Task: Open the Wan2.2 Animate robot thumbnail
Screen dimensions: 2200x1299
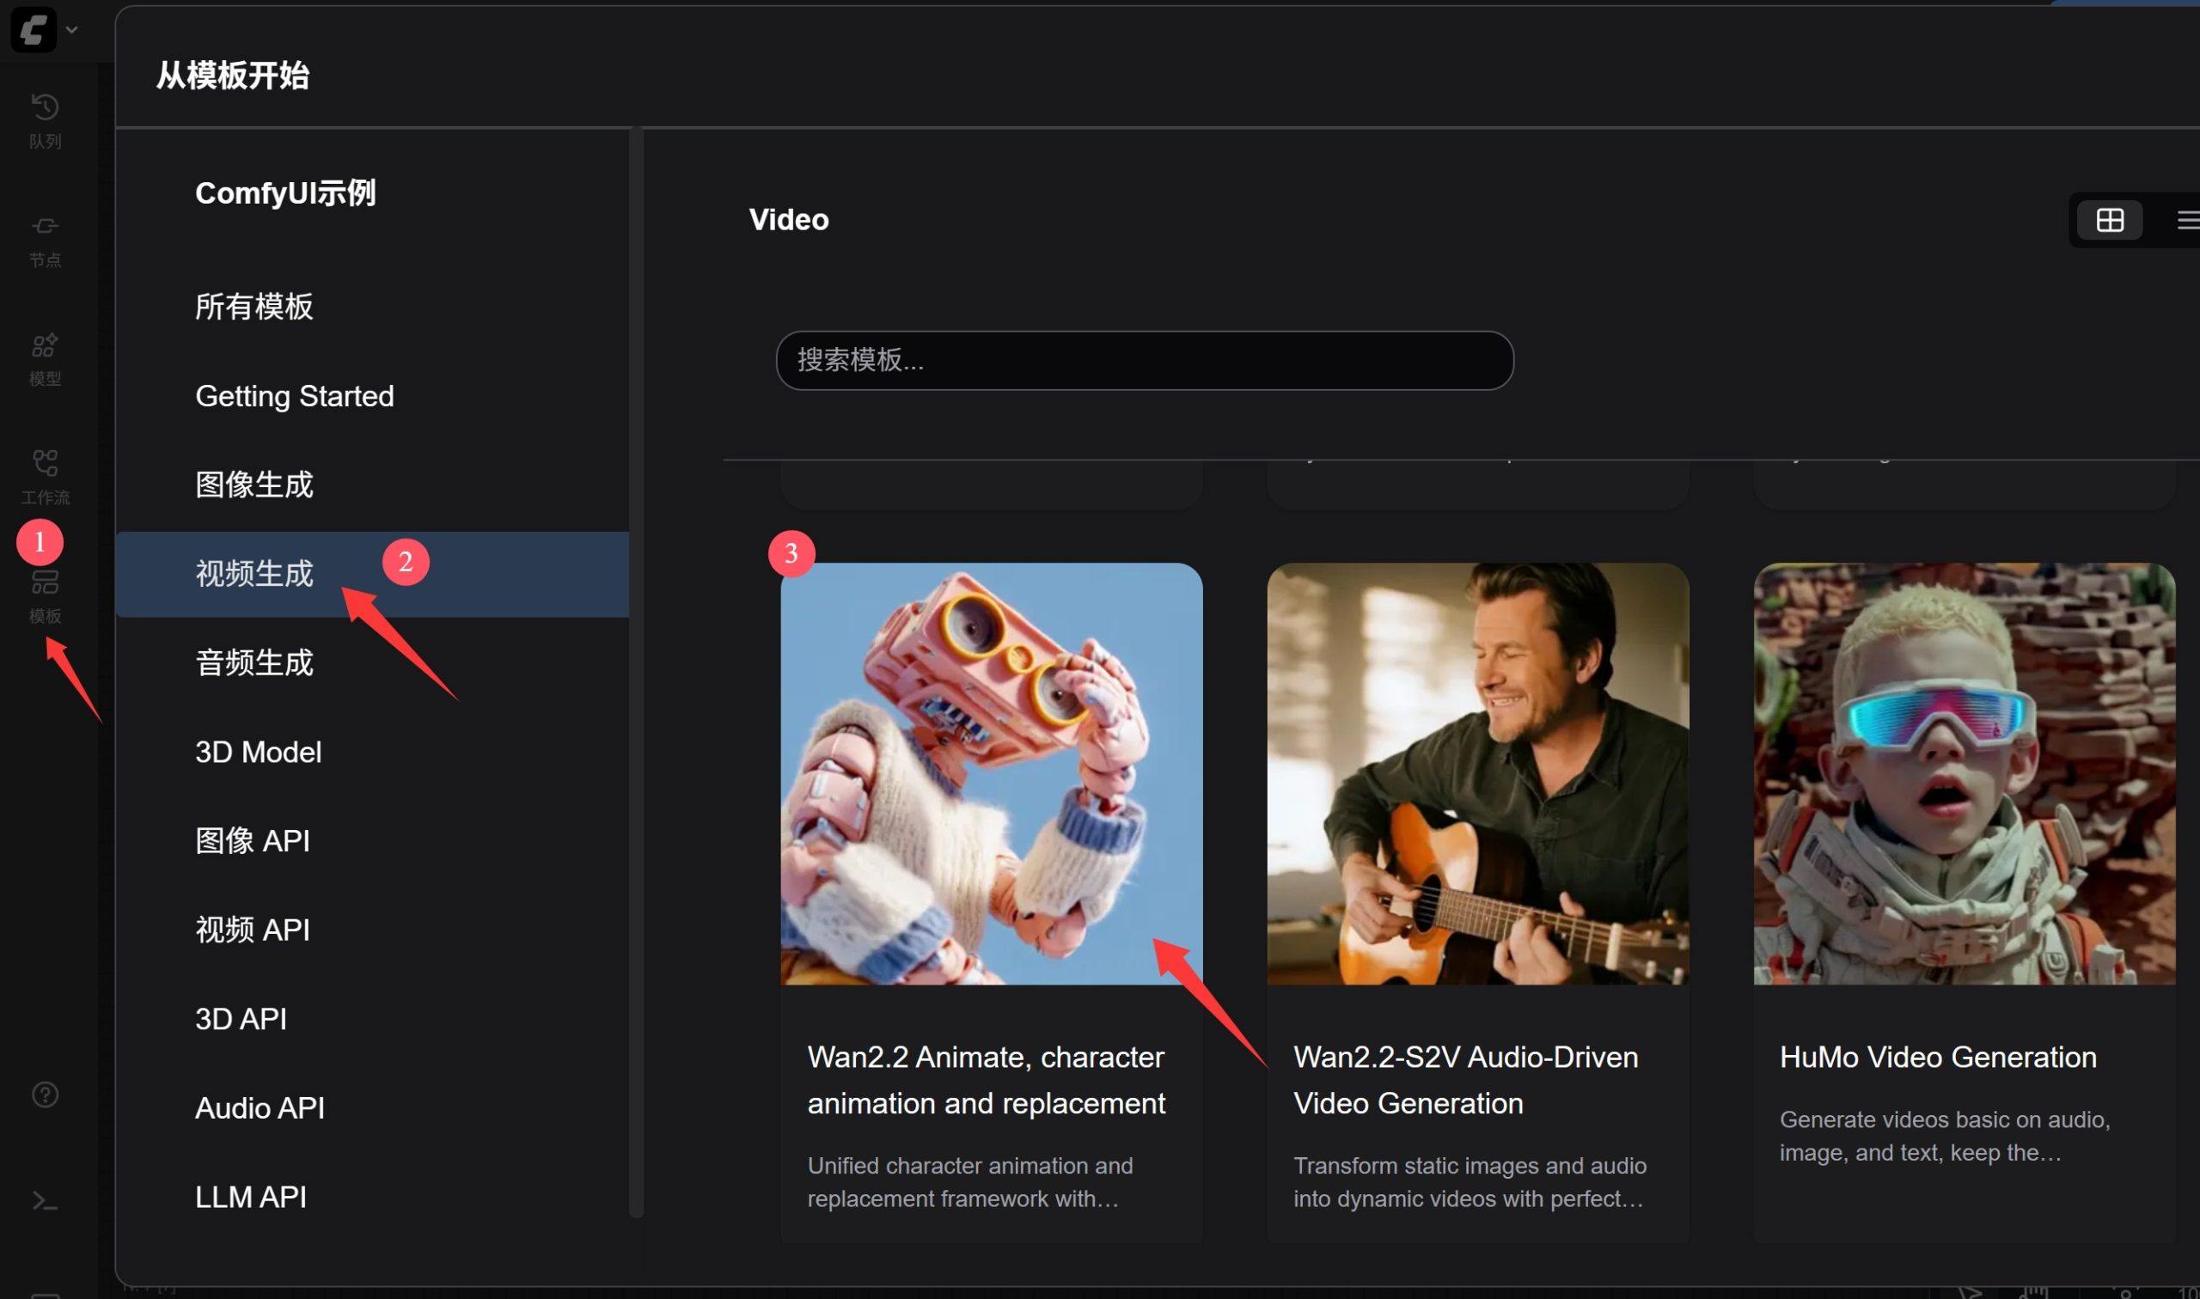Action: (x=991, y=774)
